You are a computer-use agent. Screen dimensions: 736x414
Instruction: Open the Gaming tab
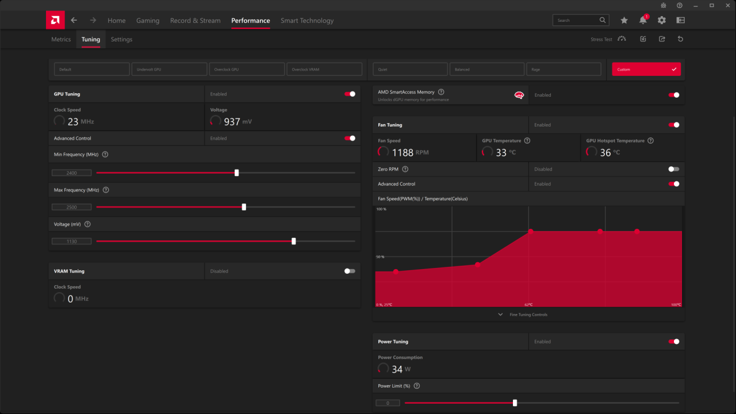coord(148,20)
